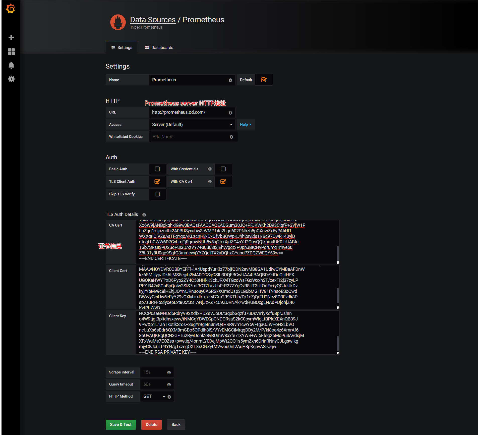Enable the With Credentials checkbox

(x=223, y=169)
